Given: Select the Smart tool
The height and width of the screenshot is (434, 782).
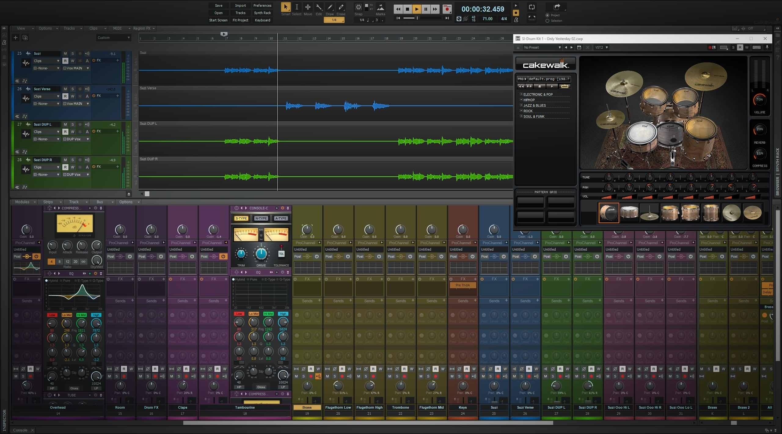Looking at the screenshot, I should (286, 7).
